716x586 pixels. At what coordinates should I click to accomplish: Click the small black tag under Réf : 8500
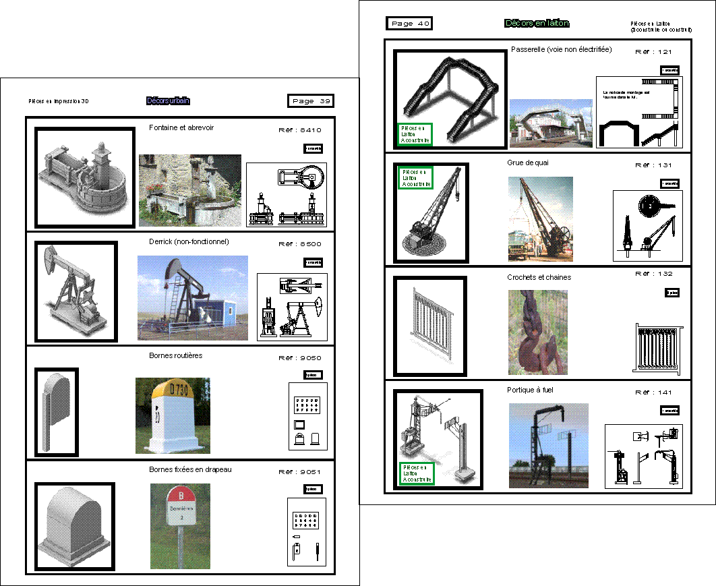coord(314,262)
